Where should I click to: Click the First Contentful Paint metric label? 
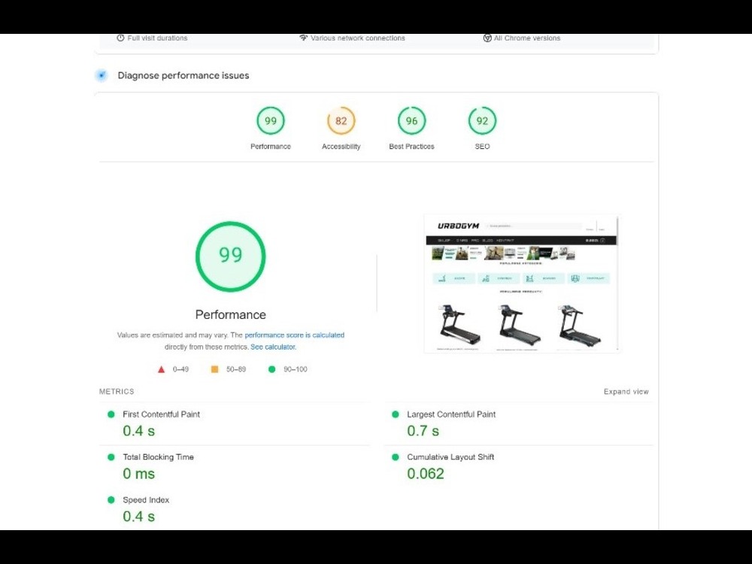point(161,414)
